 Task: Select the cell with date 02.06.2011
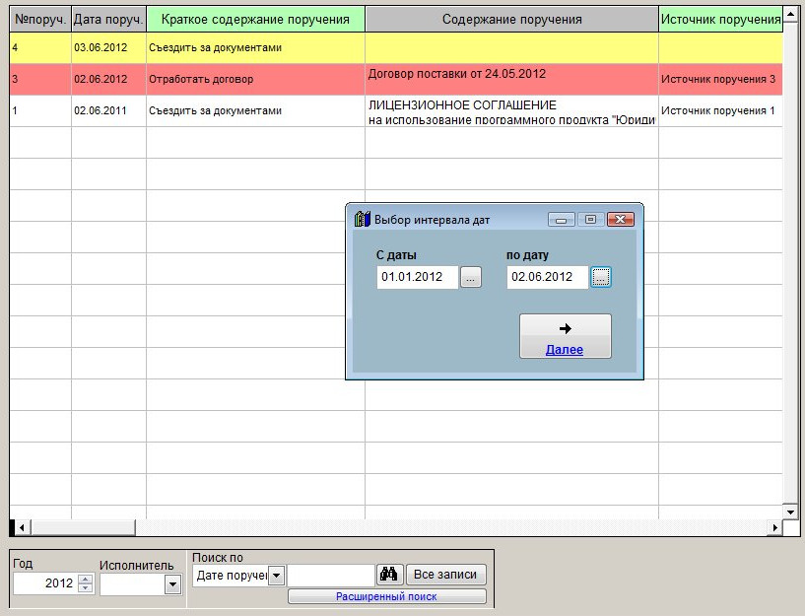point(108,110)
